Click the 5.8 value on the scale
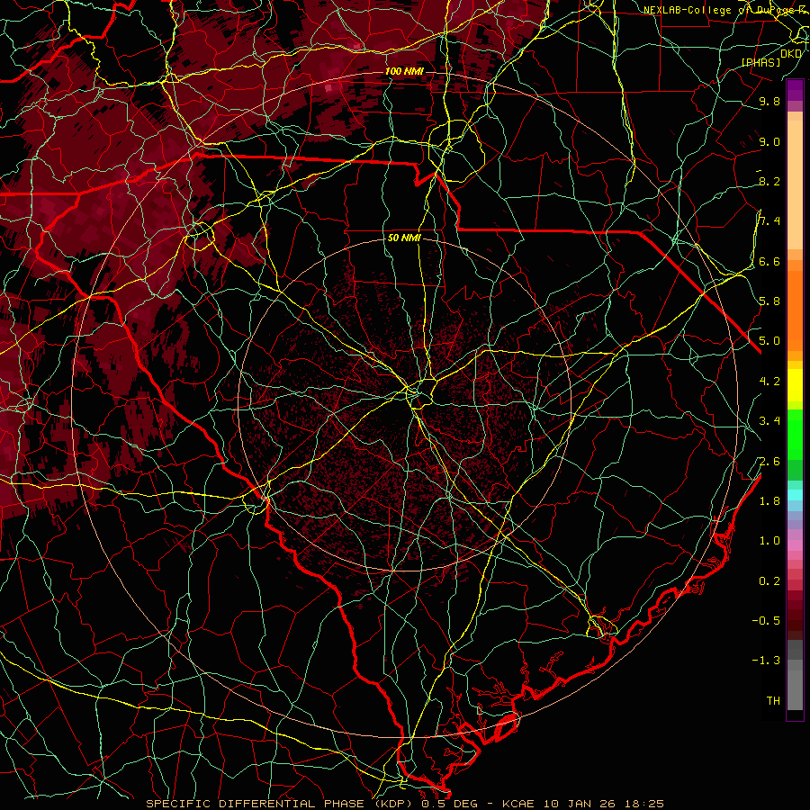This screenshot has height=810, width=810. 769,301
